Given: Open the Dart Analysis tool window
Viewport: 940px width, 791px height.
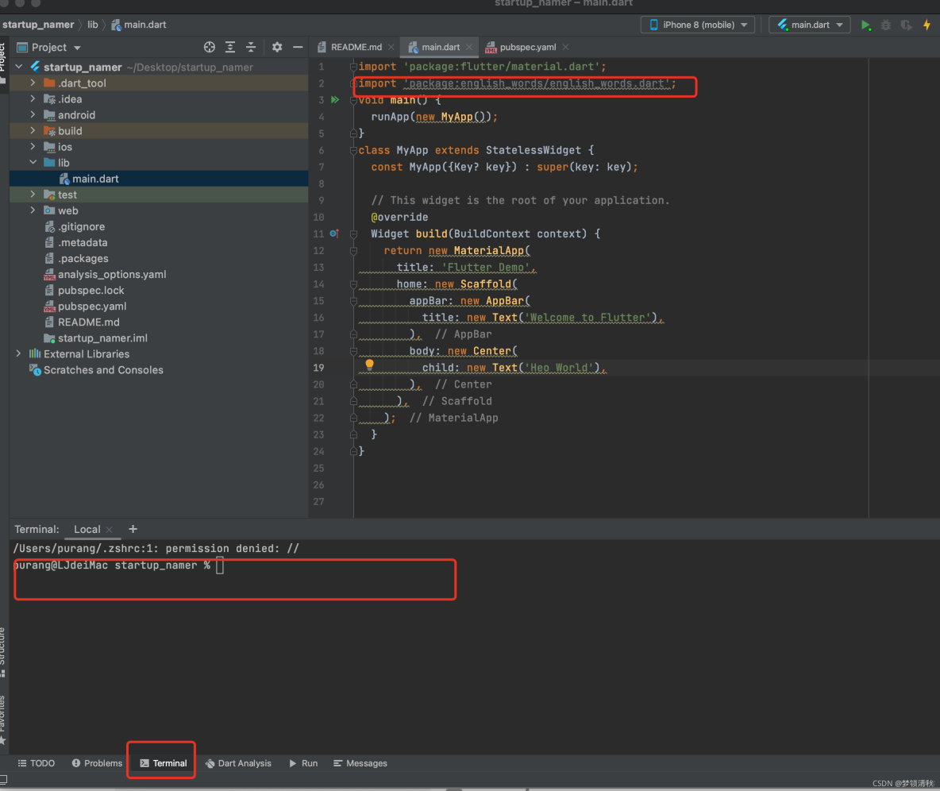Looking at the screenshot, I should pos(238,763).
